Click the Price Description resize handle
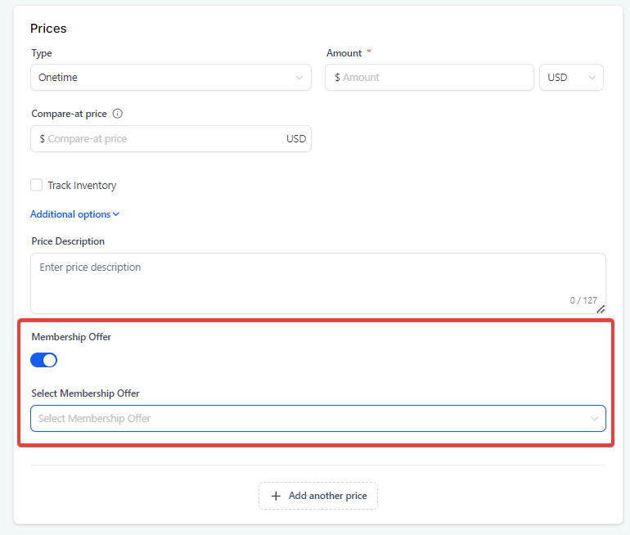This screenshot has width=630, height=535. point(601,308)
